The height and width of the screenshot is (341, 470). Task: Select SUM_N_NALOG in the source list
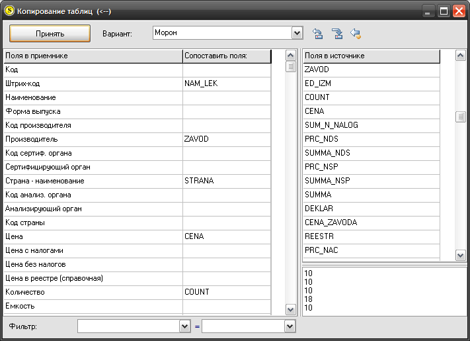tap(372, 125)
